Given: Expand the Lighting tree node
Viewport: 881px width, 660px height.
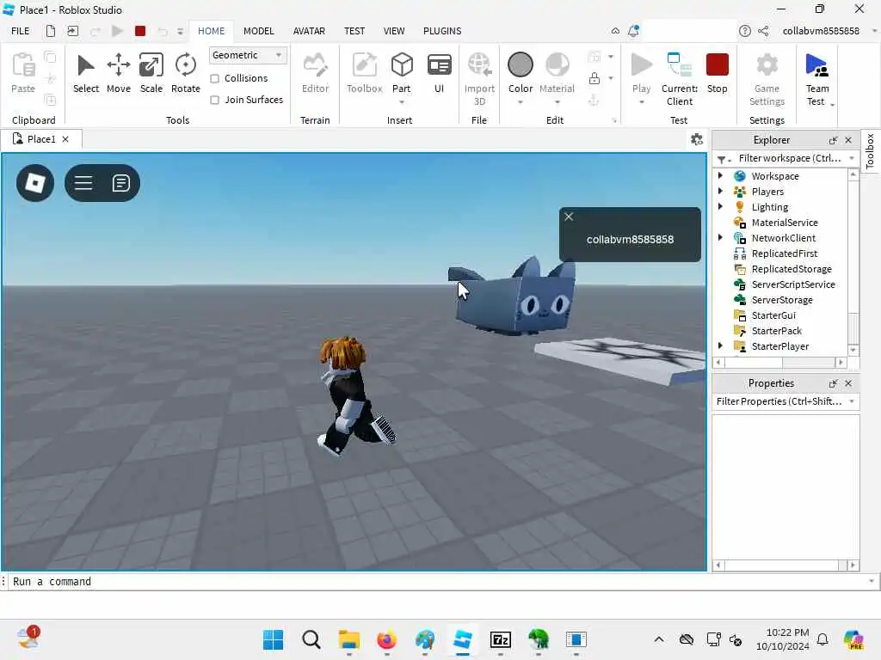Looking at the screenshot, I should click(720, 206).
